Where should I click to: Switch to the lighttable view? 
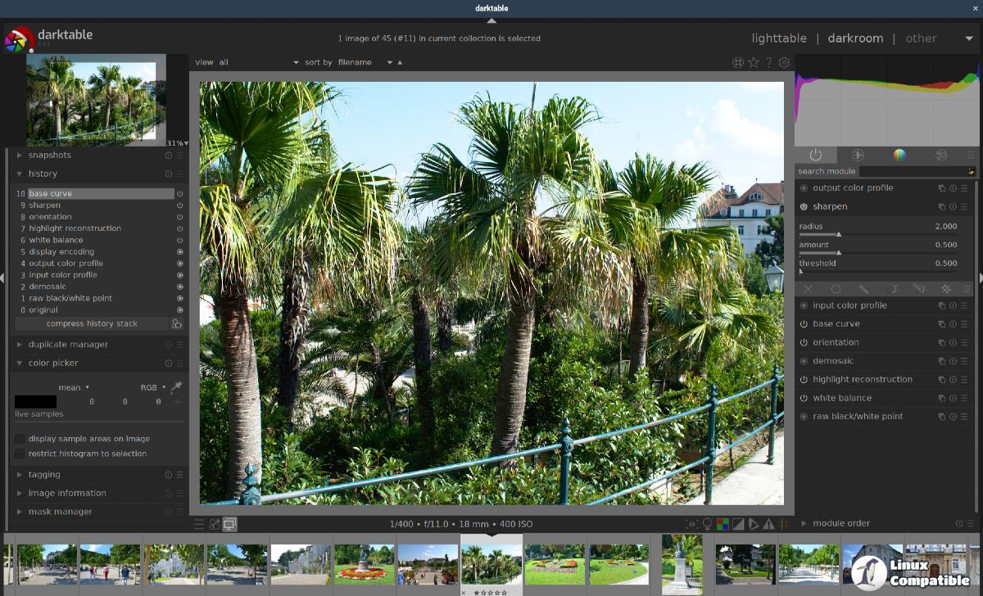(x=779, y=38)
